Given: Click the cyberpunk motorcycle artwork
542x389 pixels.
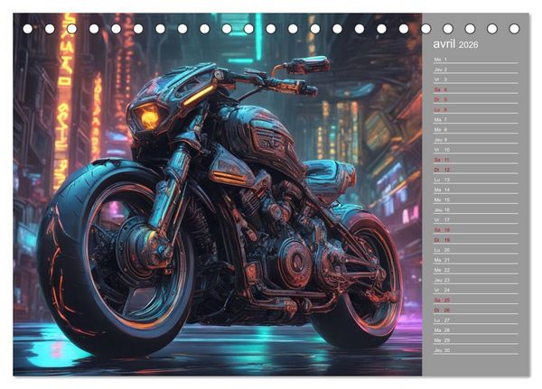Looking at the screenshot, I should point(218,194).
